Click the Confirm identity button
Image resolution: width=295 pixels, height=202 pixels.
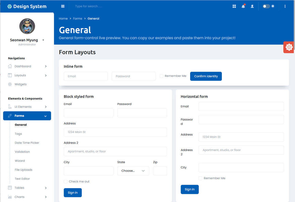[206, 76]
